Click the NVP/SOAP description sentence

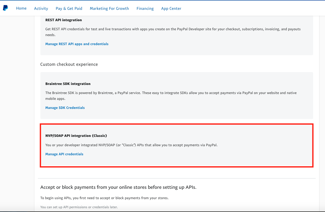coord(131,145)
